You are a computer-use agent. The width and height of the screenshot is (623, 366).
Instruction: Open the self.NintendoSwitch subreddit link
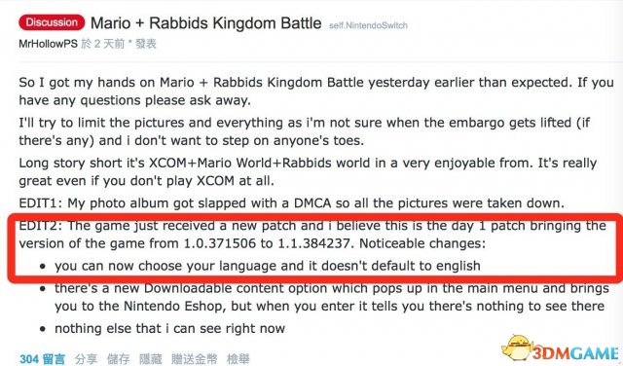(368, 26)
